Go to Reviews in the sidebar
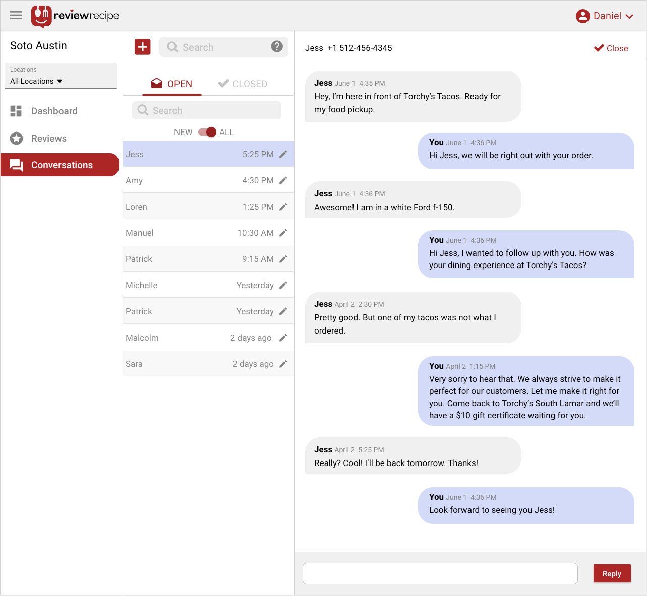The width and height of the screenshot is (647, 596). tap(48, 139)
